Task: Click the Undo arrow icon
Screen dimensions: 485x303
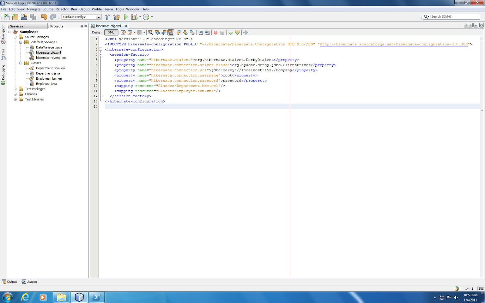Action: (44, 17)
